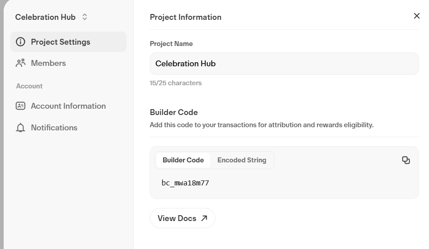This screenshot has height=249, width=429.
Task: Click the Project Information heading
Action: coord(186,17)
